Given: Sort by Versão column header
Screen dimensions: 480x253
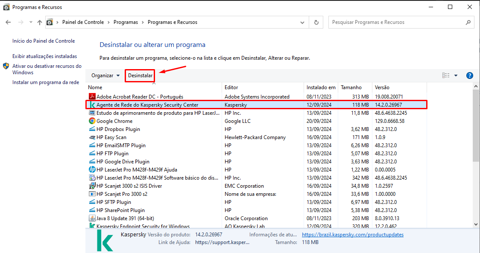Looking at the screenshot, I should pyautogui.click(x=399, y=87).
